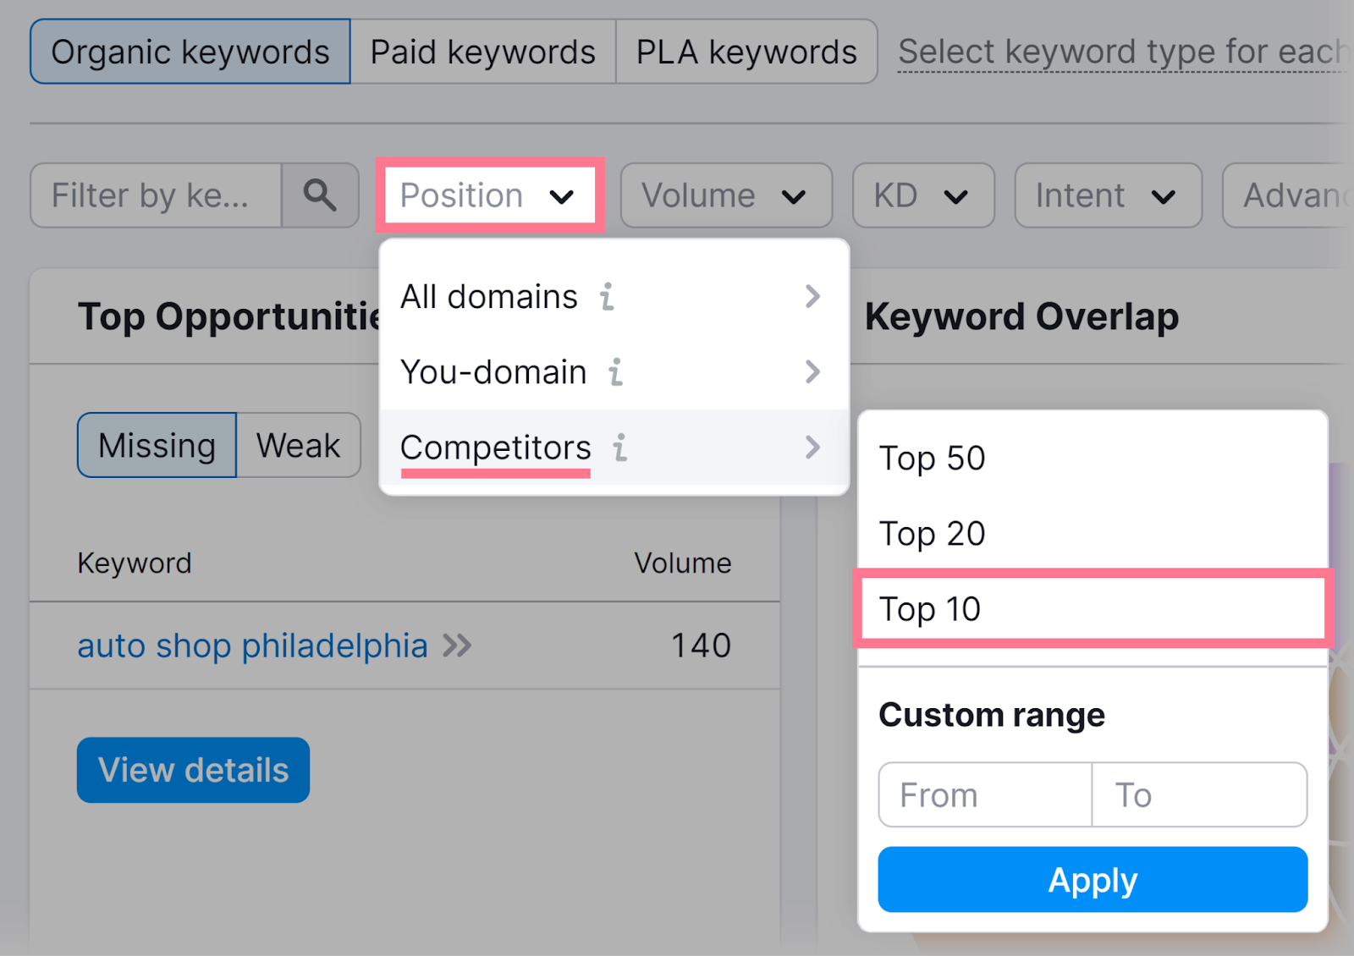Click the right arrow next to Competitors
Screen dimensions: 1354x956
coord(812,448)
